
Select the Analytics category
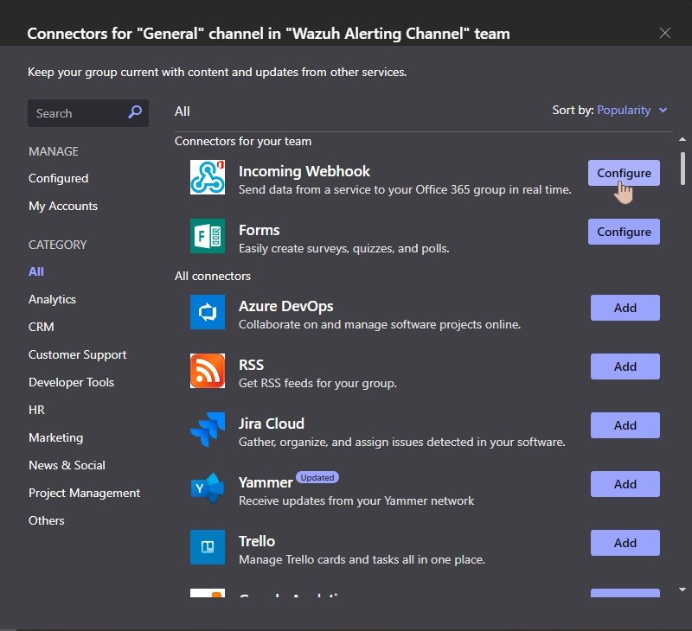point(52,299)
